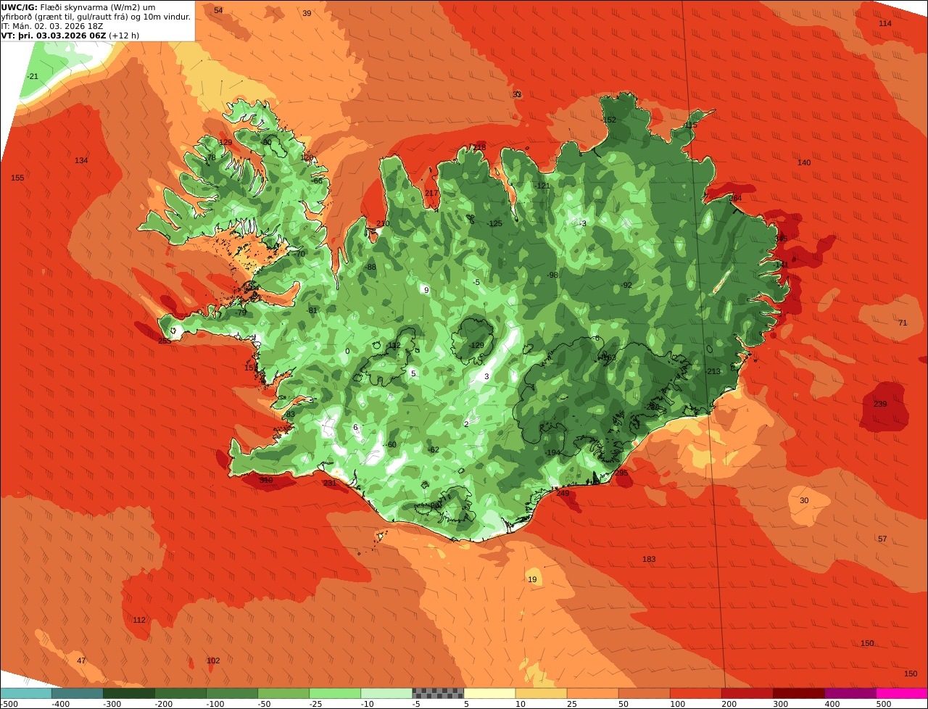Click the '47' ocean value

coord(81,660)
